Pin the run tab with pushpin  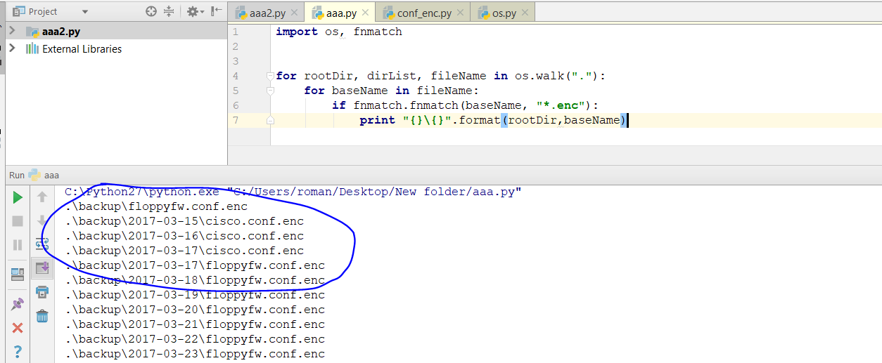click(18, 304)
